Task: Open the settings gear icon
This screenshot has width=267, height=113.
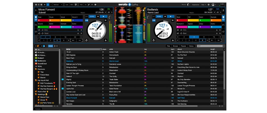Action: tap(208, 5)
